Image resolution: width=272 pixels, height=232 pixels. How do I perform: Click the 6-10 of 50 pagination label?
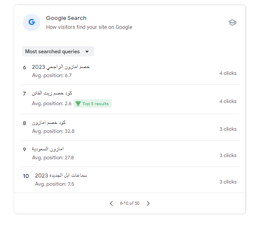[x=130, y=203]
